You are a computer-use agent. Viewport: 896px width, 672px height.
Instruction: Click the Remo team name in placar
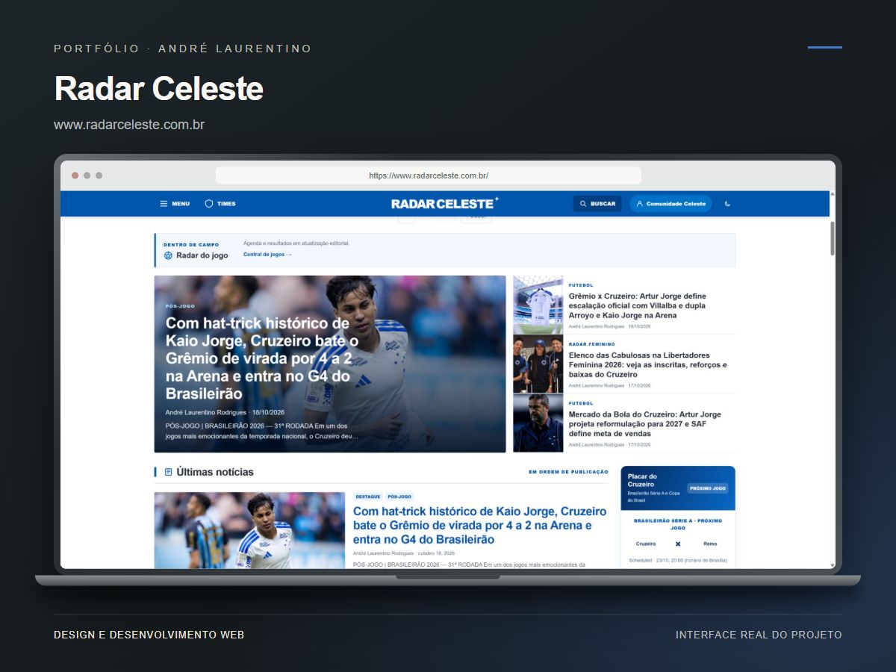coord(710,544)
